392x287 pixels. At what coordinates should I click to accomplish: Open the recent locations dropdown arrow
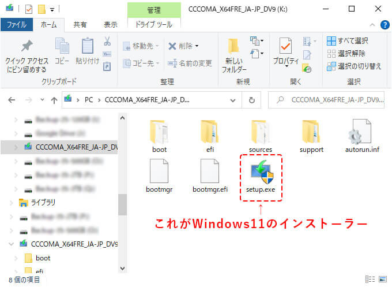pos(42,100)
